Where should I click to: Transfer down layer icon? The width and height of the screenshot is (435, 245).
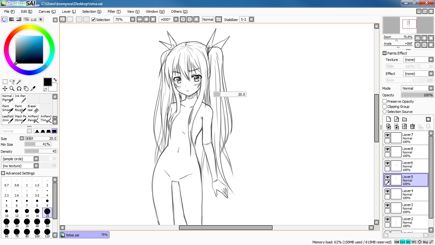point(389,127)
